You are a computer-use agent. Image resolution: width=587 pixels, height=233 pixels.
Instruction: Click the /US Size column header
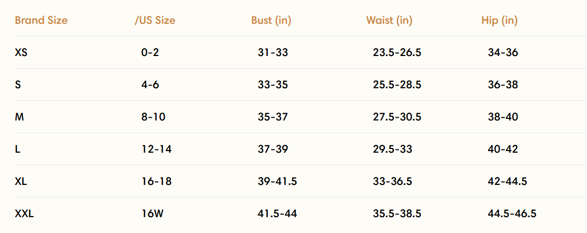[x=155, y=21]
